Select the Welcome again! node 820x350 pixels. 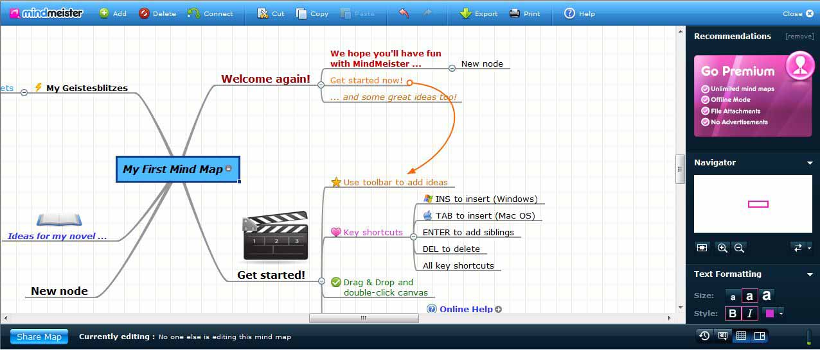[x=265, y=79]
